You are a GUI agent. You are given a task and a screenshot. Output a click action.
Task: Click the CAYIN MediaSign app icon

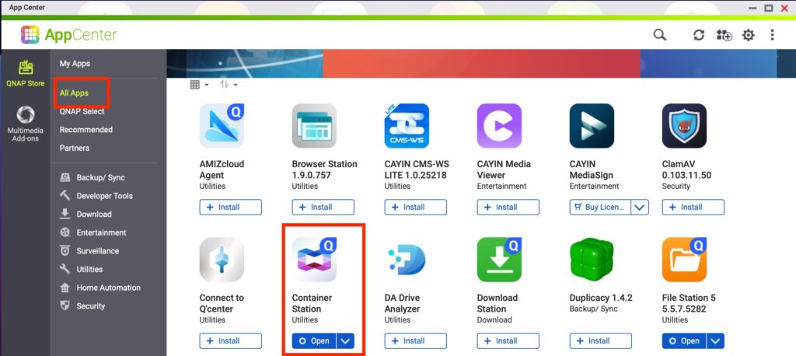[x=592, y=125]
